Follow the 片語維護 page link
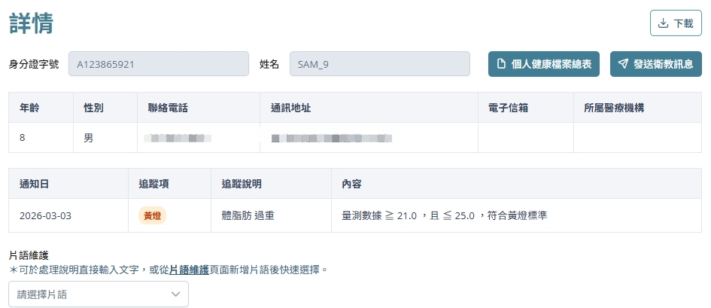This screenshot has height=308, width=711. tap(189, 269)
